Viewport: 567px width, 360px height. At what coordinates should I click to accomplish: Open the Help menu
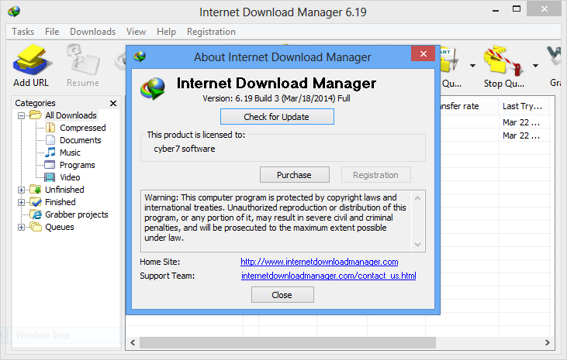click(166, 32)
